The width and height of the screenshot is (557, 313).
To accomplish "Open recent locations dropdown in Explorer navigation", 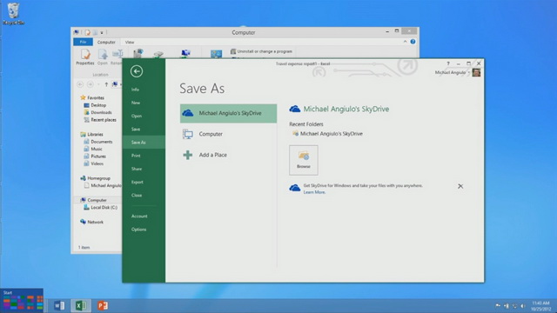I will tap(98, 84).
